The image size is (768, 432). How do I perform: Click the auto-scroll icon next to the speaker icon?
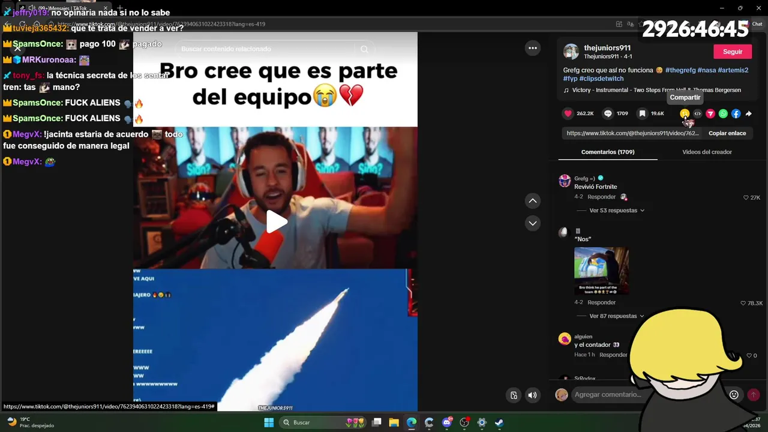click(514, 395)
